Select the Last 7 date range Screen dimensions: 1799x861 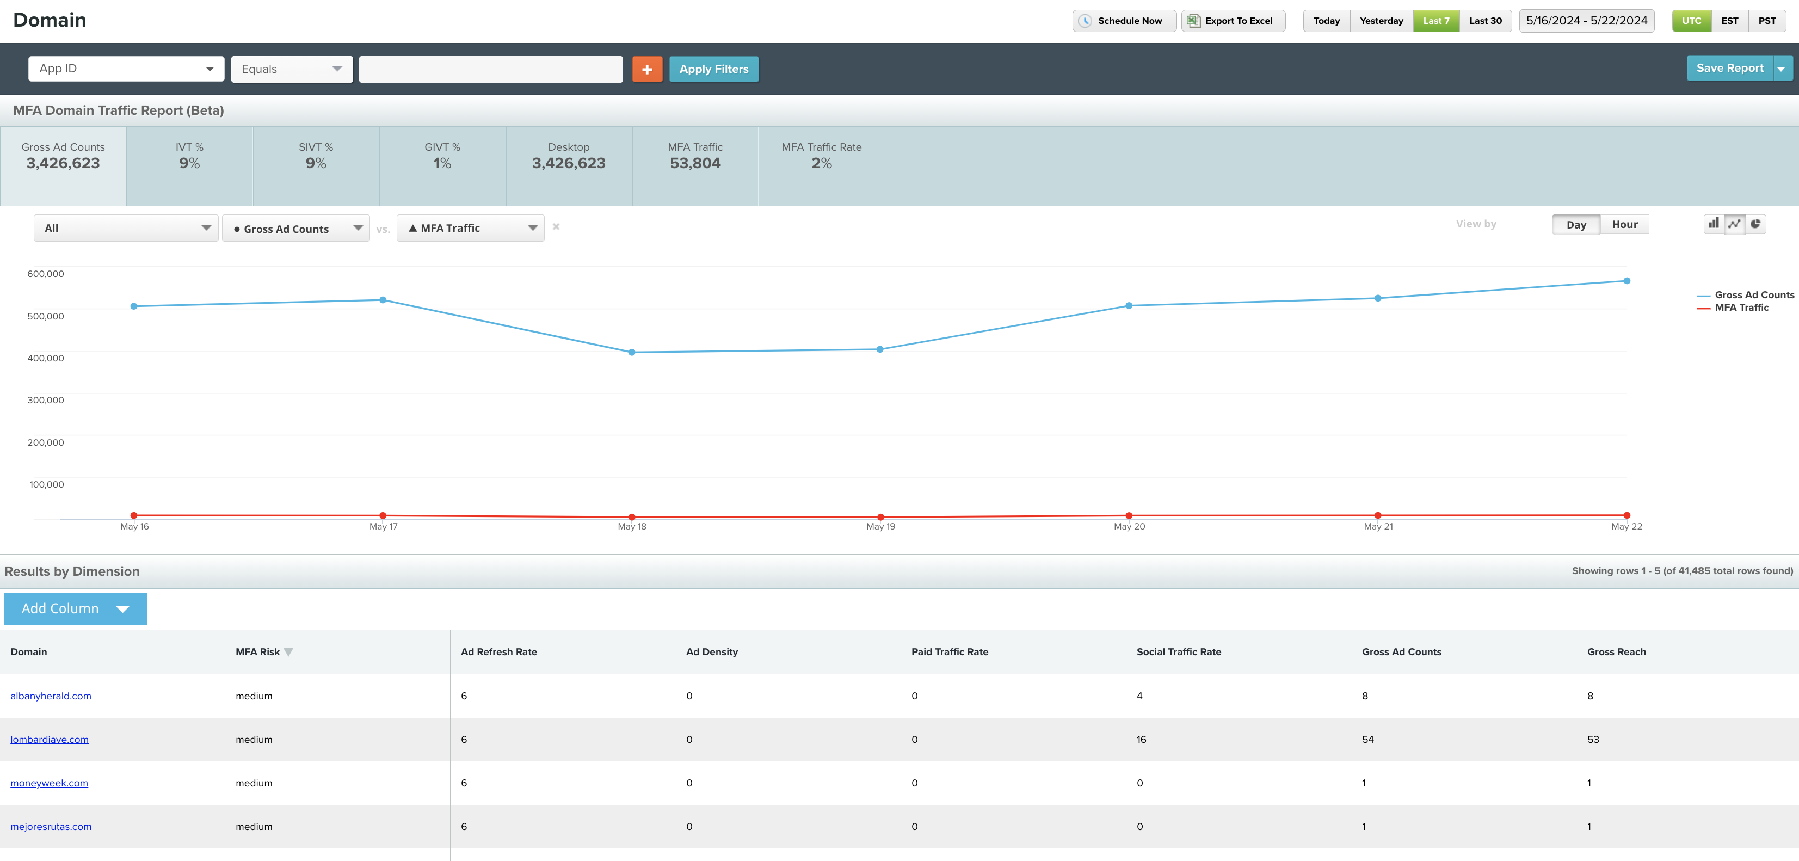[1437, 21]
